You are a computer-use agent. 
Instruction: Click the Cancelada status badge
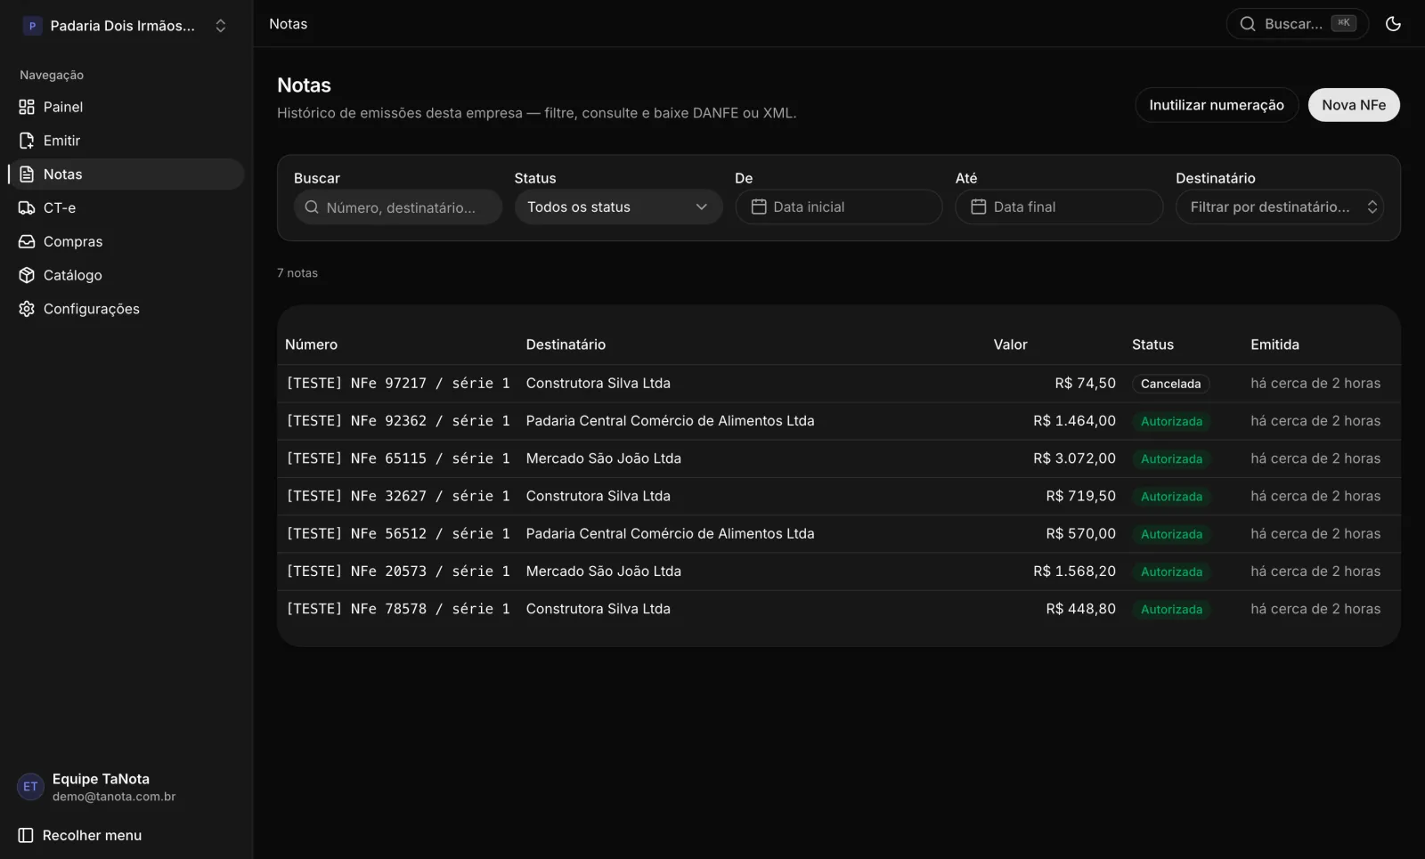[1170, 384]
